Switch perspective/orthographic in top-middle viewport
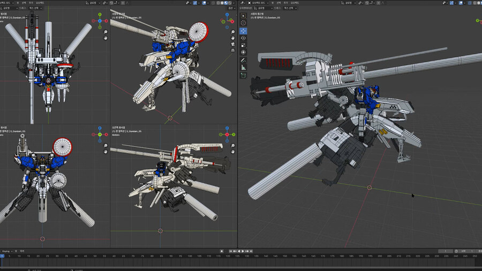The width and height of the screenshot is (482, 271). coord(233,50)
